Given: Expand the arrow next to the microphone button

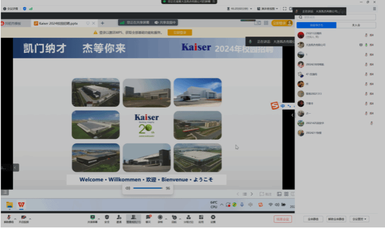Looking at the screenshot, I should [15, 218].
